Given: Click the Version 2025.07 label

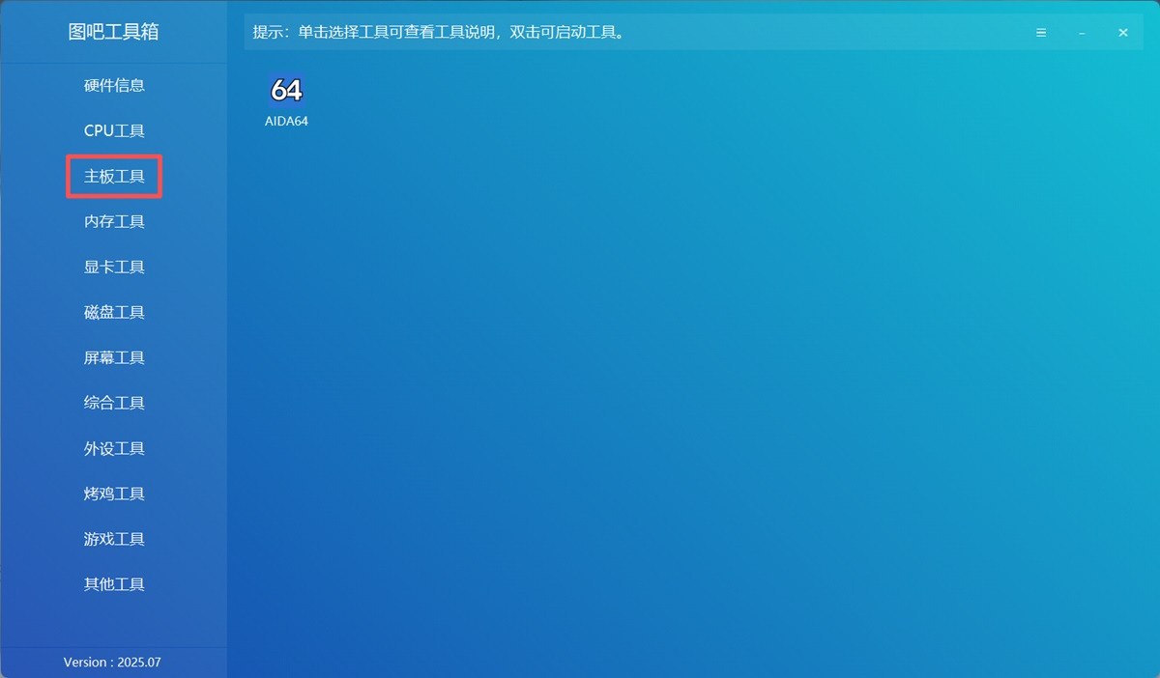Looking at the screenshot, I should click(112, 663).
